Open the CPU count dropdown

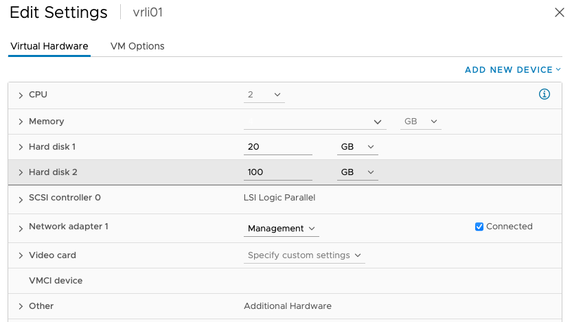pyautogui.click(x=264, y=95)
